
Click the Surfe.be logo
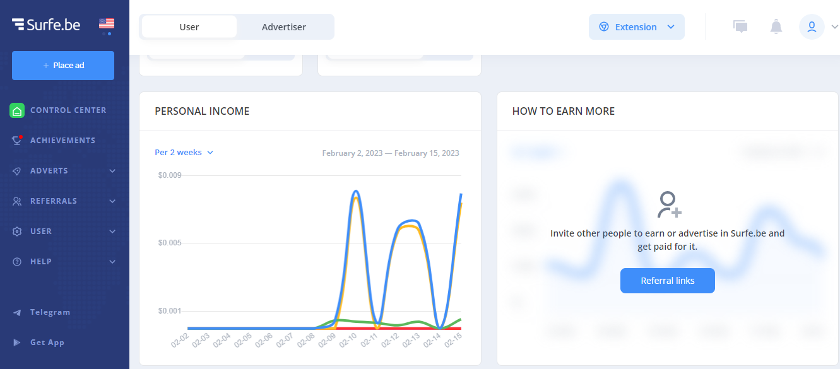[46, 25]
